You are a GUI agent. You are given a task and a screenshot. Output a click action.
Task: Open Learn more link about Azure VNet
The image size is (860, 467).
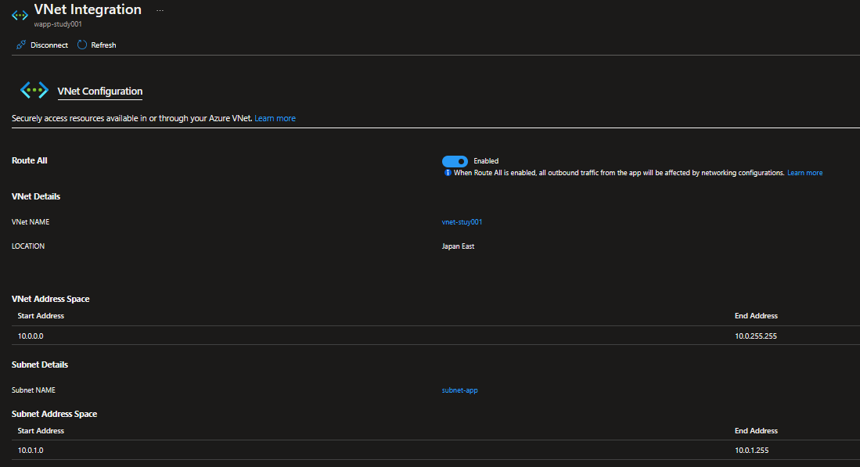[x=275, y=118]
